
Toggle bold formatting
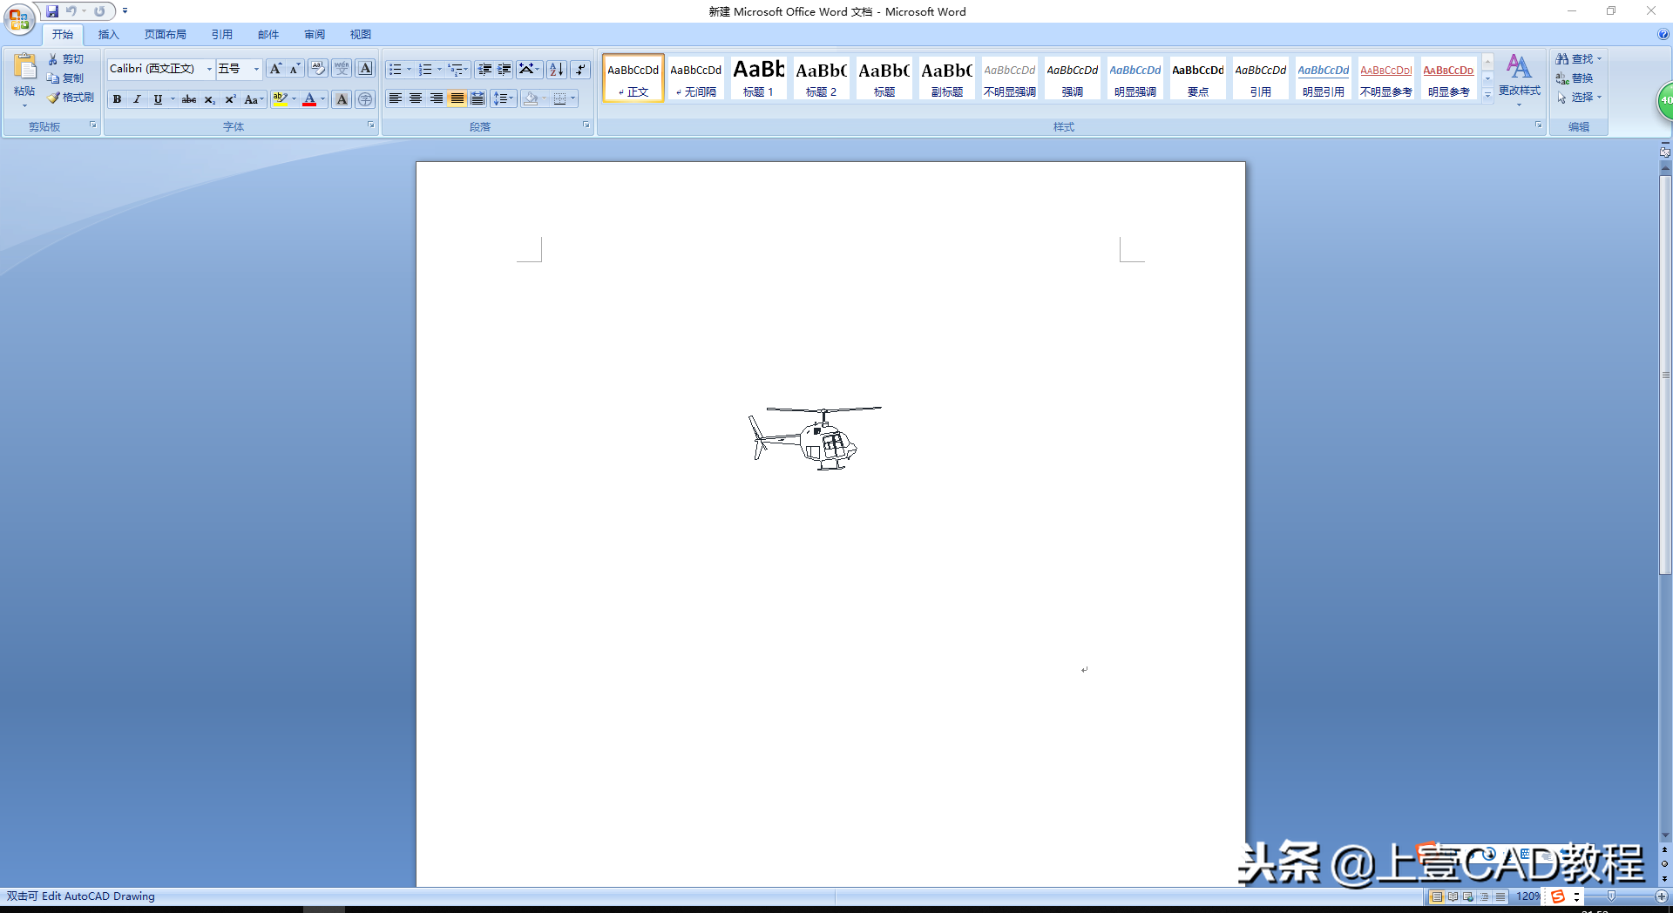(x=117, y=99)
